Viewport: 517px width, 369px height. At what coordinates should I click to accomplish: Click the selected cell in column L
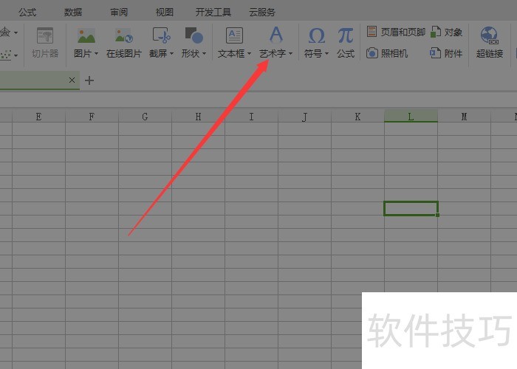coord(411,209)
